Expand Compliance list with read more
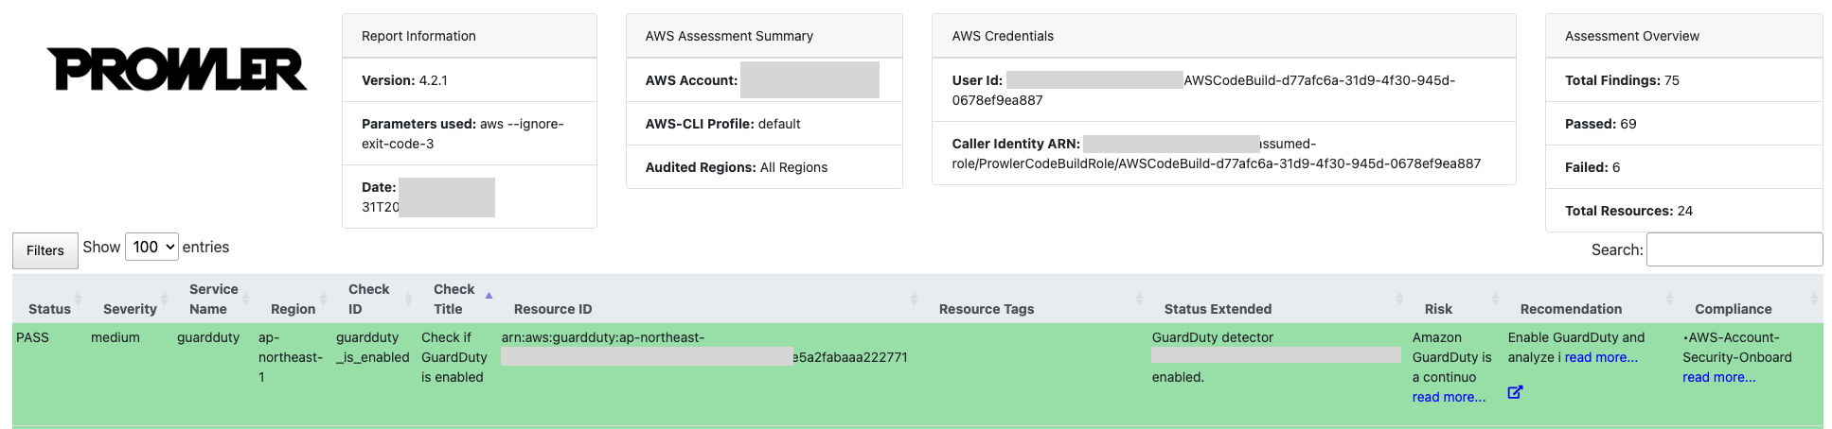Viewport: 1832px width, 429px height. tap(1718, 377)
